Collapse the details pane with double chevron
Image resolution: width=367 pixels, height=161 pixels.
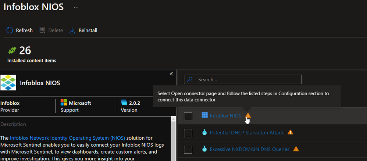[x=171, y=74]
